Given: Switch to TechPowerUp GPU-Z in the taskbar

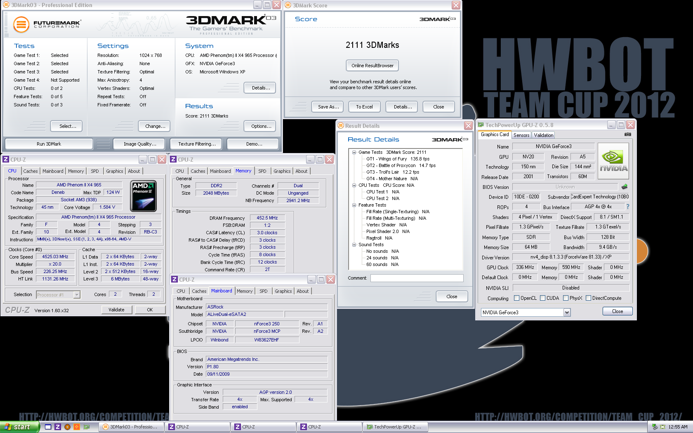Looking at the screenshot, I should click(x=395, y=427).
